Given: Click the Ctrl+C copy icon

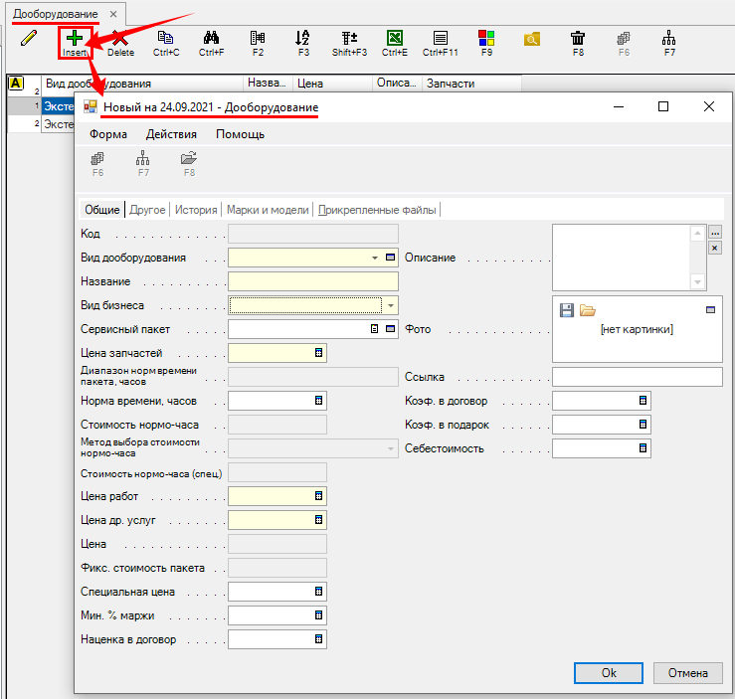Looking at the screenshot, I should tap(166, 40).
